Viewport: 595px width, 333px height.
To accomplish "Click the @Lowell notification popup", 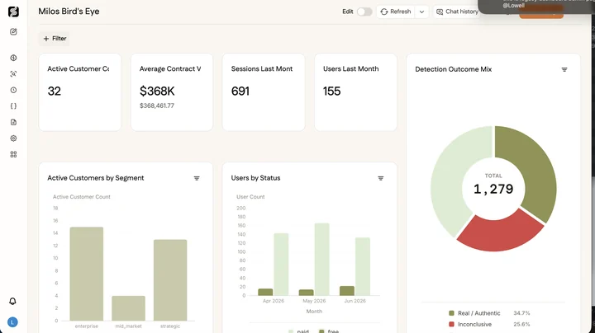I will point(536,7).
